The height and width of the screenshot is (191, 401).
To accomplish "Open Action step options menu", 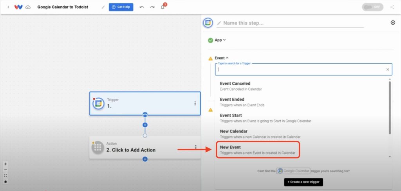I will (x=196, y=147).
